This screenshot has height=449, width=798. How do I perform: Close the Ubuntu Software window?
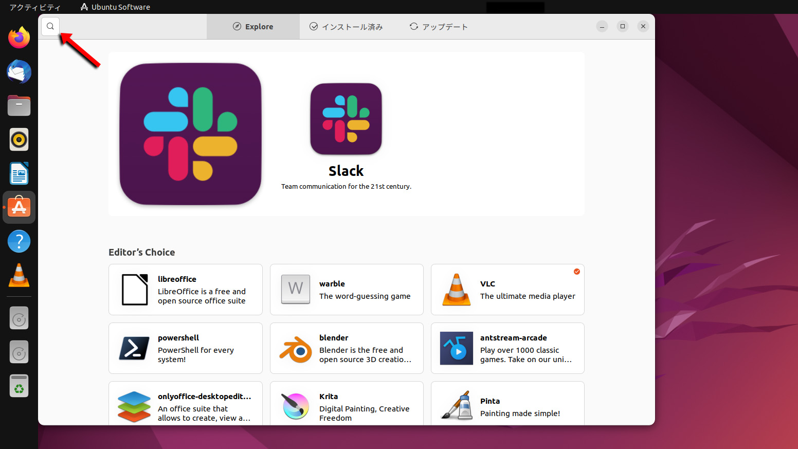[643, 26]
